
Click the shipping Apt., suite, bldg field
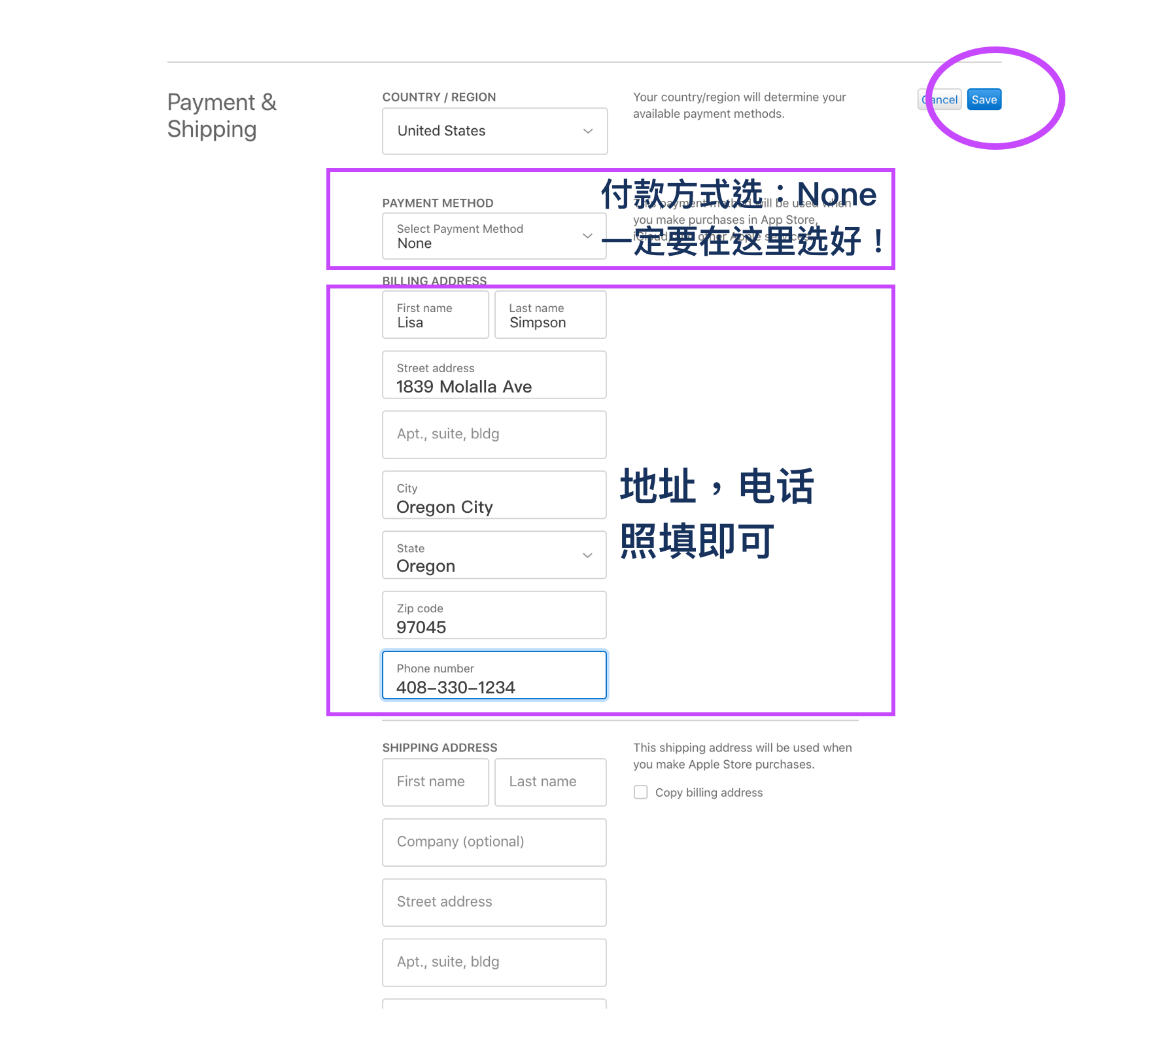(x=494, y=962)
